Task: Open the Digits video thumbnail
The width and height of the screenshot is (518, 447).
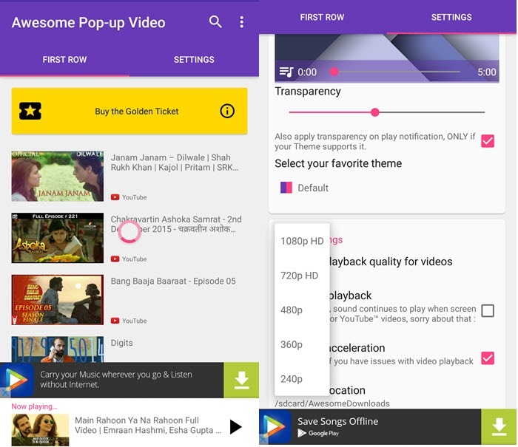Action: click(x=58, y=349)
